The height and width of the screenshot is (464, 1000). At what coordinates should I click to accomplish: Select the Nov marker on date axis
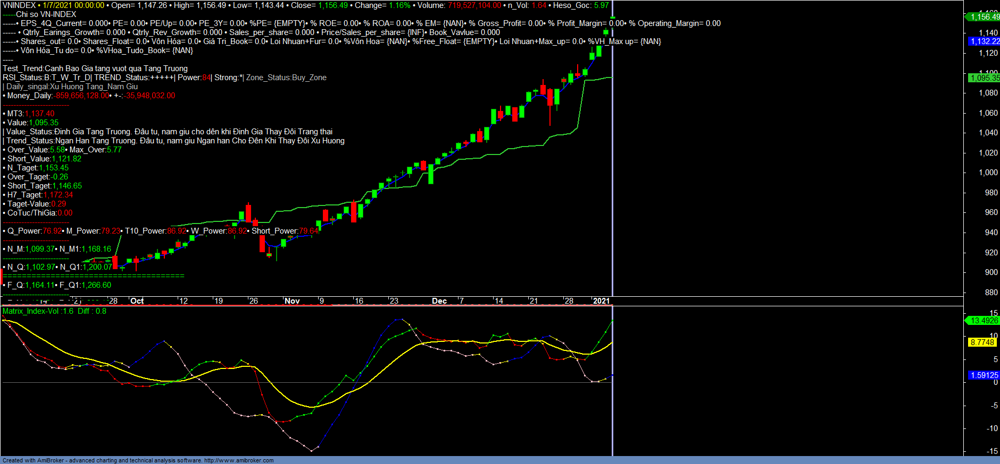pos(292,301)
